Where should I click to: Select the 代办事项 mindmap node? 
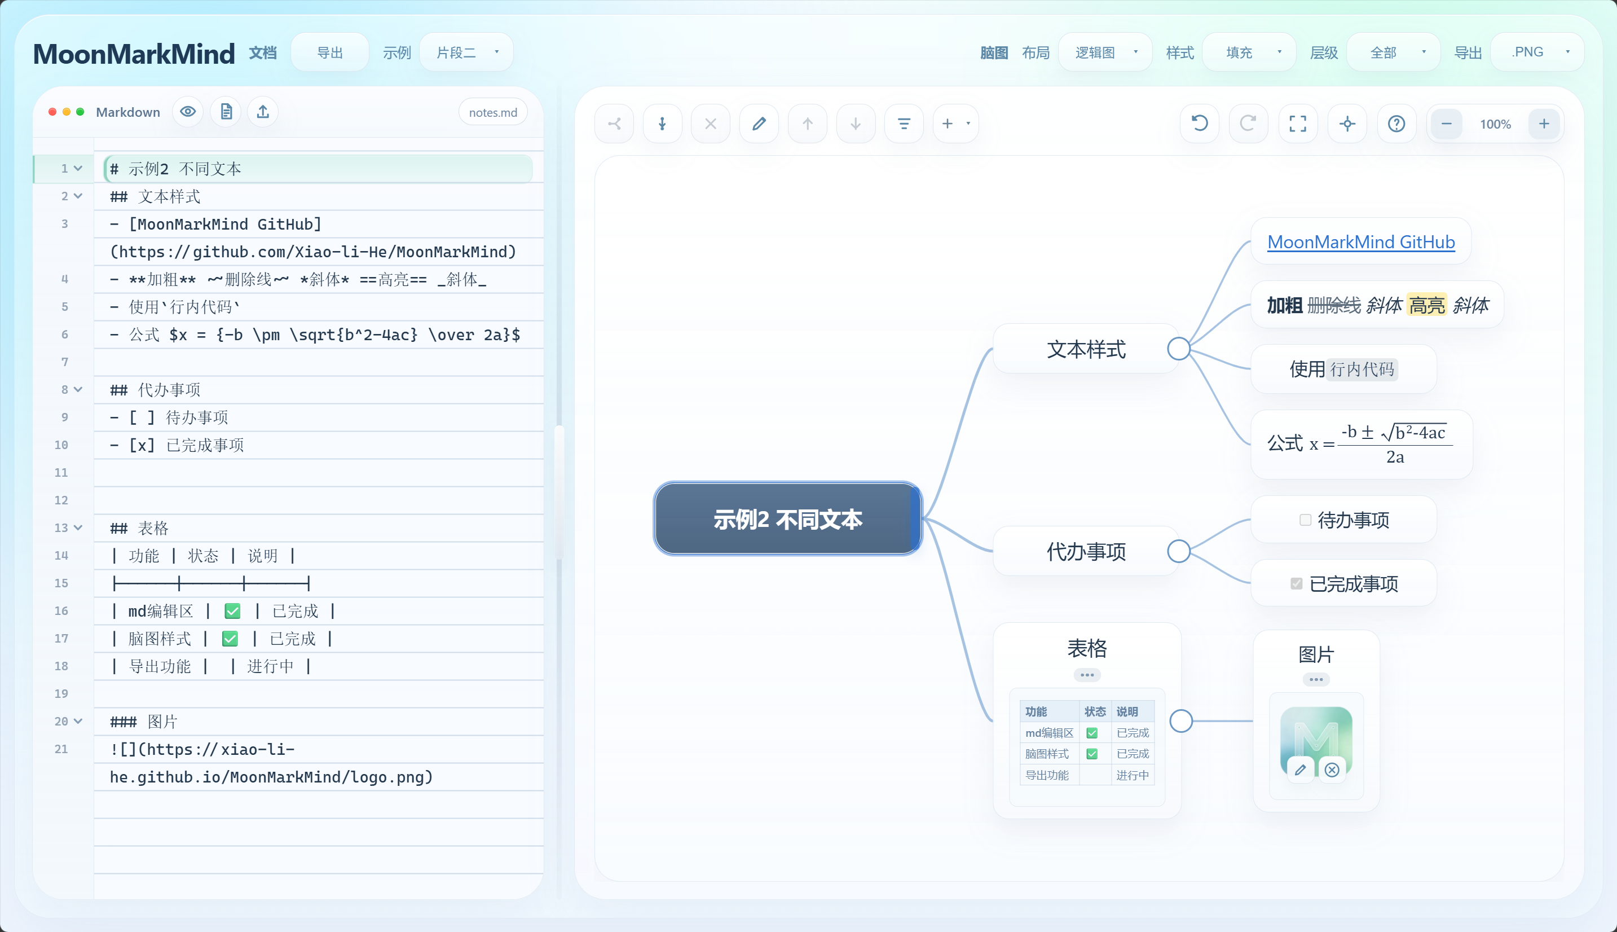1086,551
